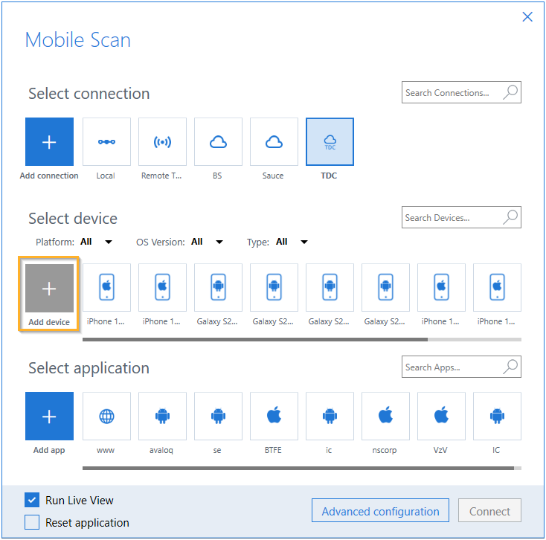Pick the Sauce cloud connection
546x540 pixels.
pos(274,142)
